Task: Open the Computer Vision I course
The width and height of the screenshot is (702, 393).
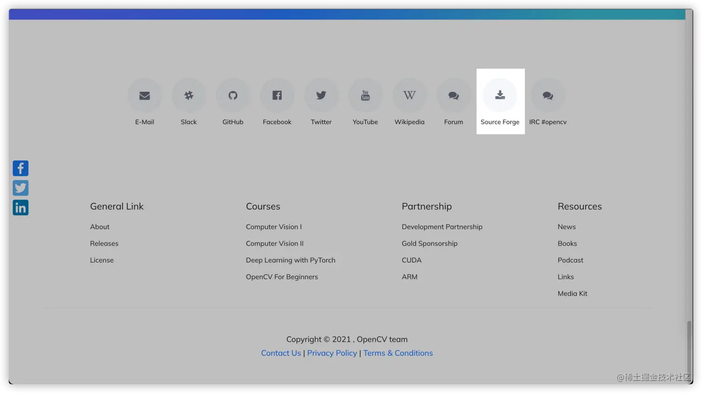Action: (x=273, y=227)
